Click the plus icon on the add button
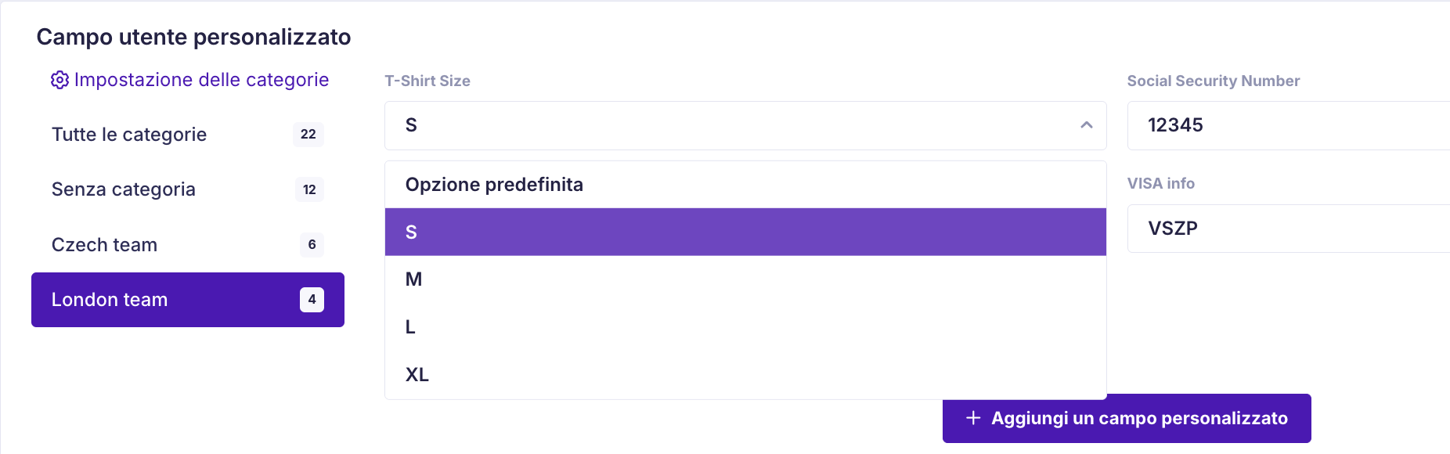The height and width of the screenshot is (454, 1450). pos(973,418)
